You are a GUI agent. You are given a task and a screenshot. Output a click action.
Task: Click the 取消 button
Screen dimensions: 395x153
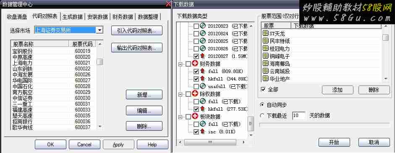pos(374,142)
